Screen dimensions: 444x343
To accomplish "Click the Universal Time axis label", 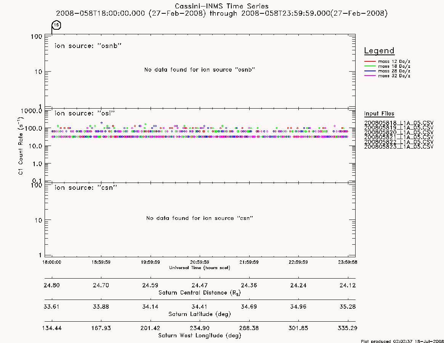I will [200, 268].
